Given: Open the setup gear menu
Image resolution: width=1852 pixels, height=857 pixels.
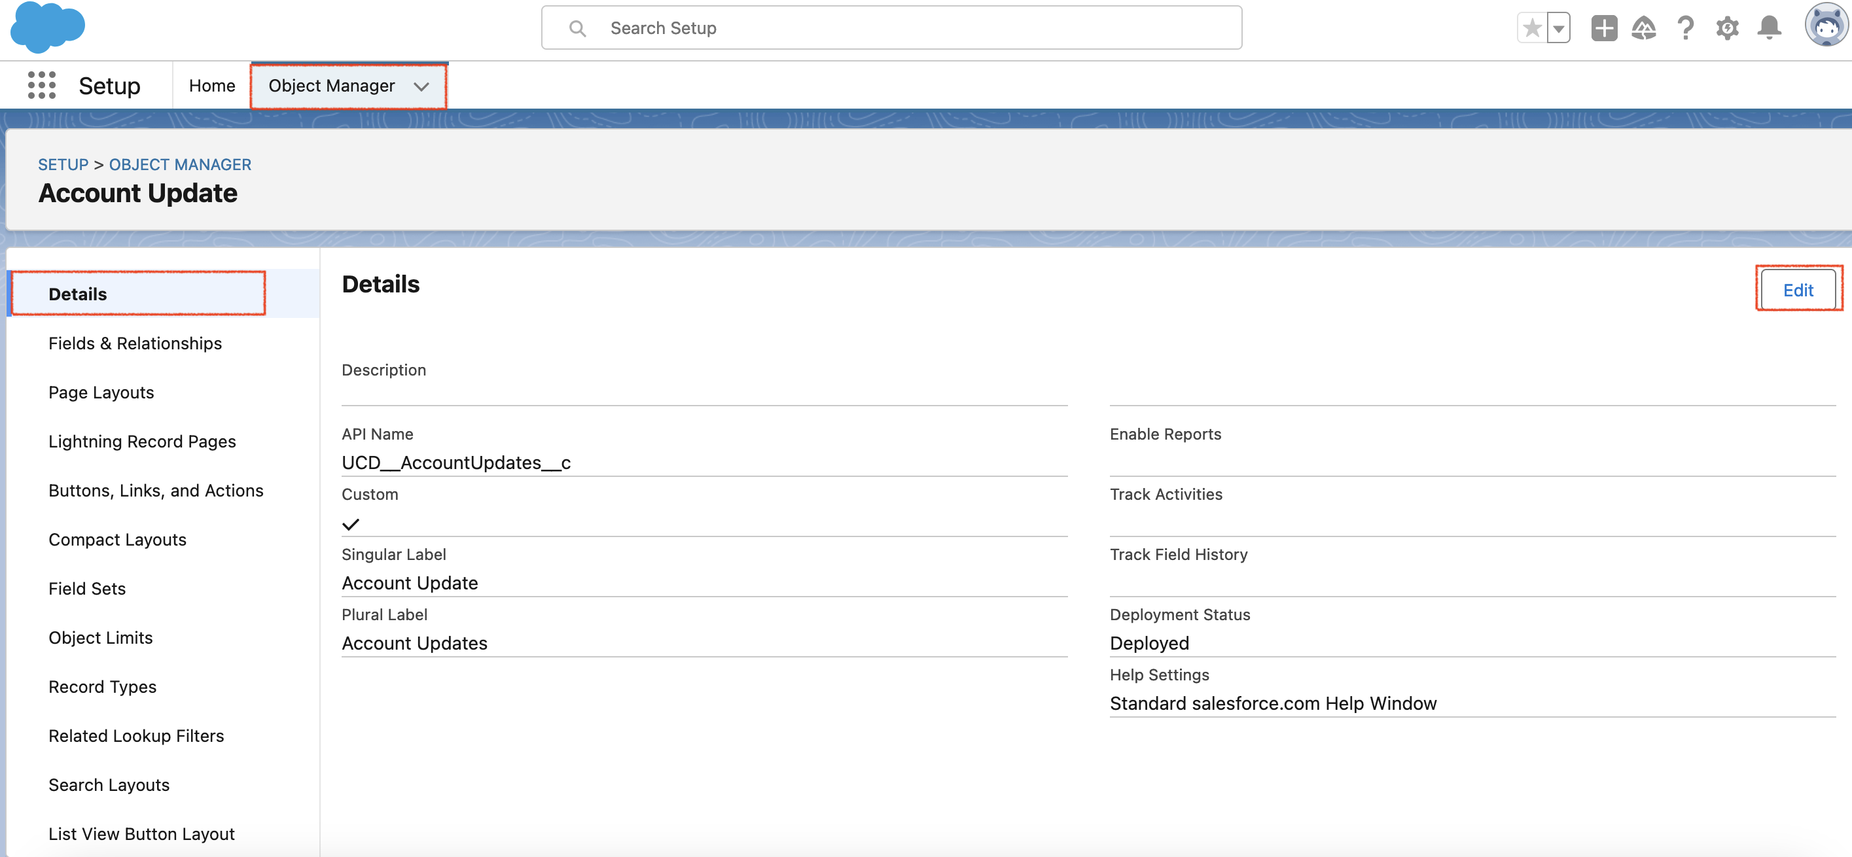Looking at the screenshot, I should click(1727, 28).
